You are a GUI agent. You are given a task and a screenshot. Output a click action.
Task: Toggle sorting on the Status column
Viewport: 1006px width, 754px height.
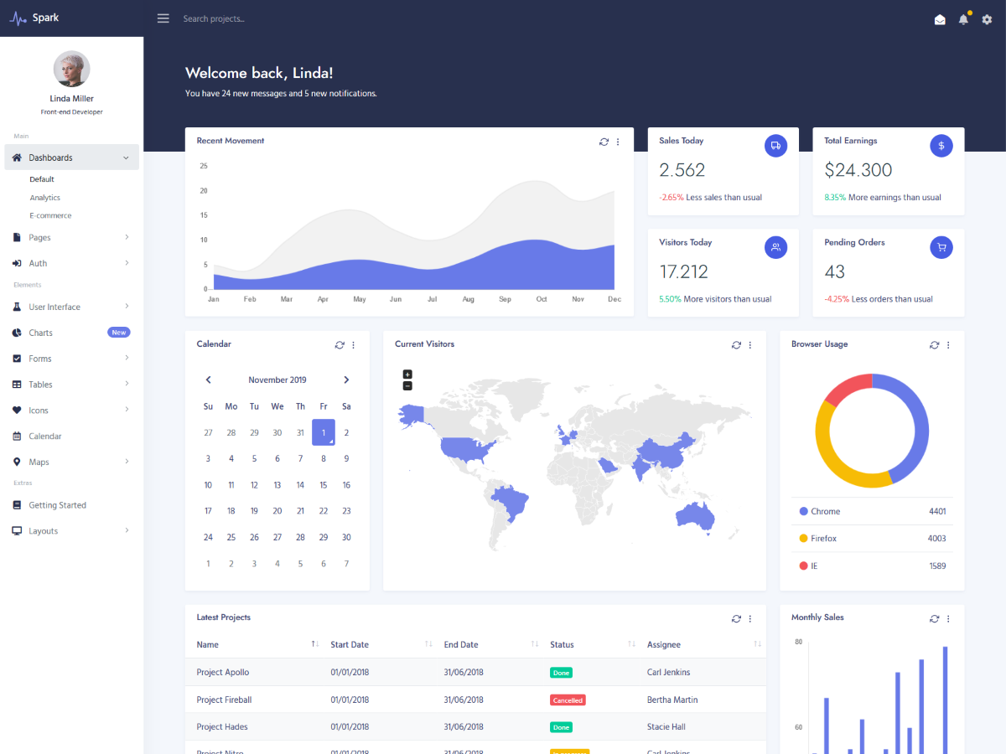630,644
